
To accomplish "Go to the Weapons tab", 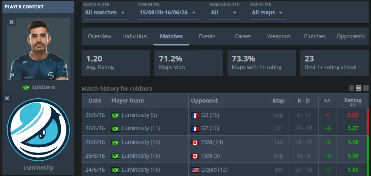I will point(279,36).
